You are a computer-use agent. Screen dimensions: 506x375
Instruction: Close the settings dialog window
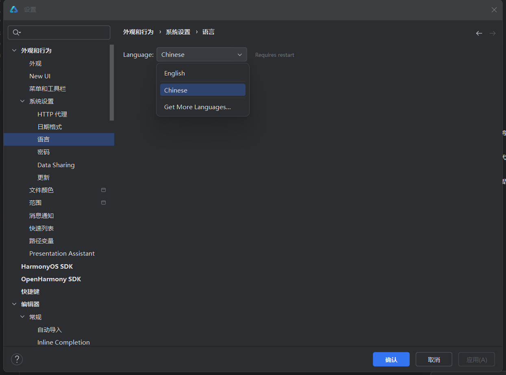[x=494, y=10]
